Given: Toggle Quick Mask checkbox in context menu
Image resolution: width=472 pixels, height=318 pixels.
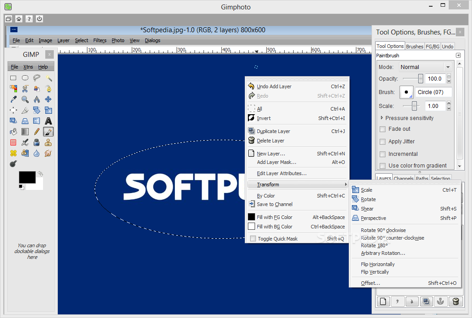Looking at the screenshot, I should pos(253,239).
